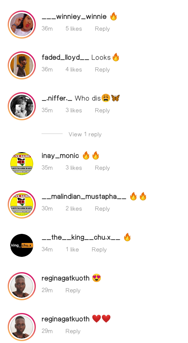The height and width of the screenshot is (343, 188).
Task: Tap __malindian_mustapha__'s profile avatar
Action: pyautogui.click(x=22, y=205)
